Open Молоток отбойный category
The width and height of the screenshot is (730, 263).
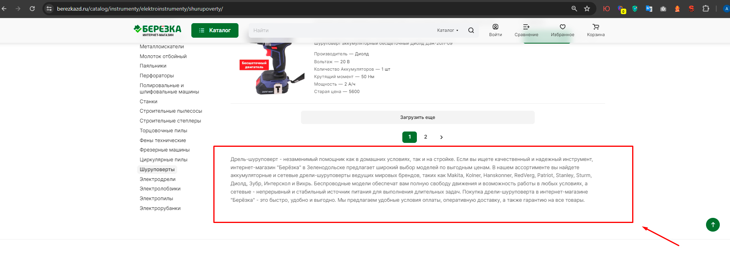(163, 57)
